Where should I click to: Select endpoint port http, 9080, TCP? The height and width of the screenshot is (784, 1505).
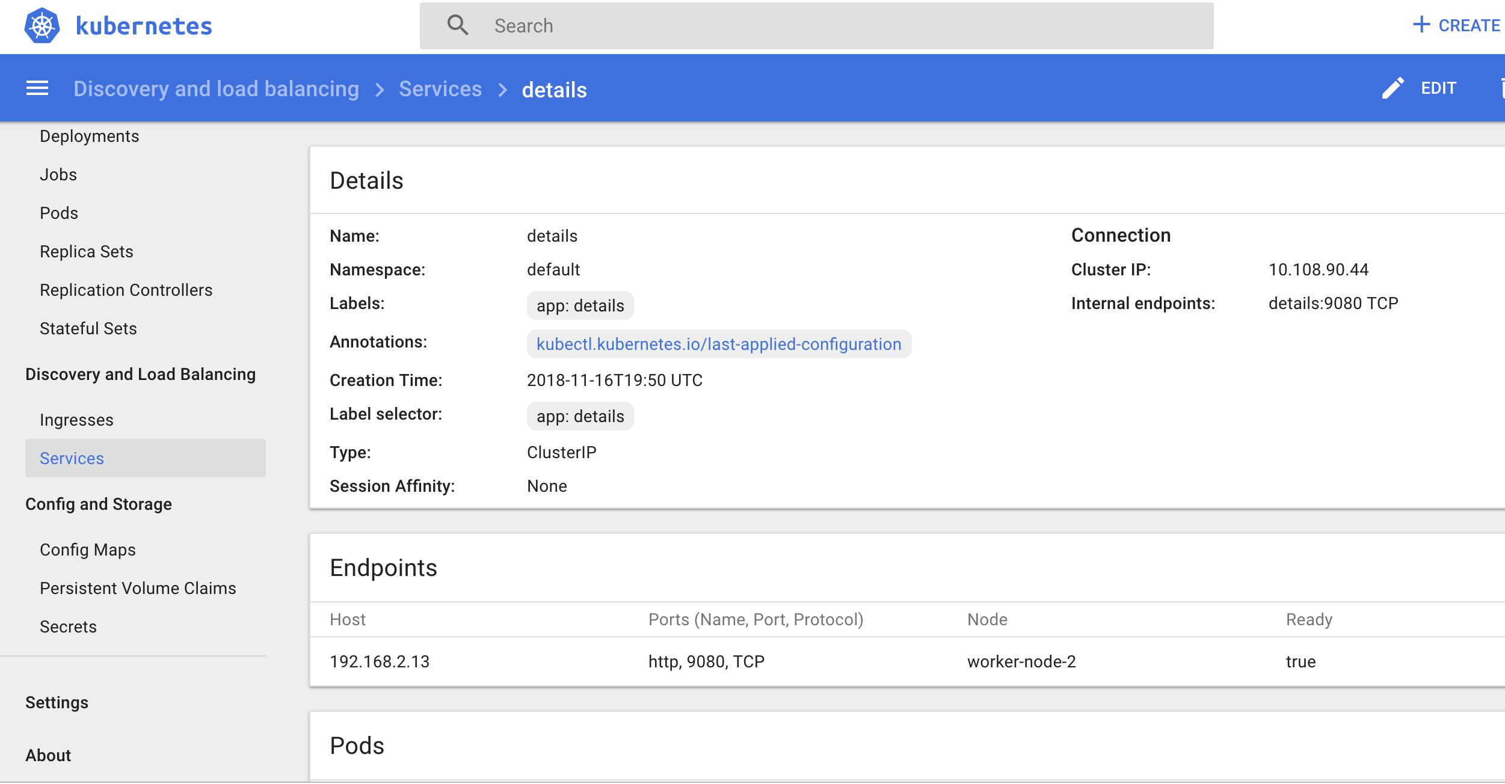706,661
